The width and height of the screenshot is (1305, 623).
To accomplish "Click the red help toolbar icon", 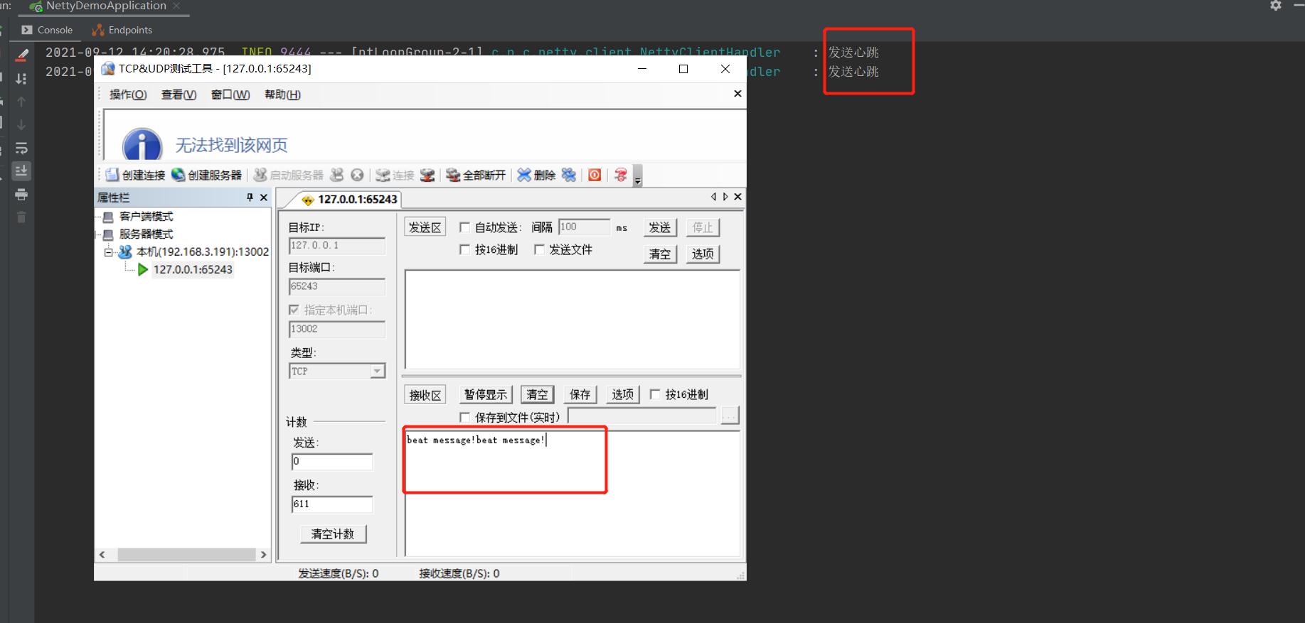I will pyautogui.click(x=621, y=175).
